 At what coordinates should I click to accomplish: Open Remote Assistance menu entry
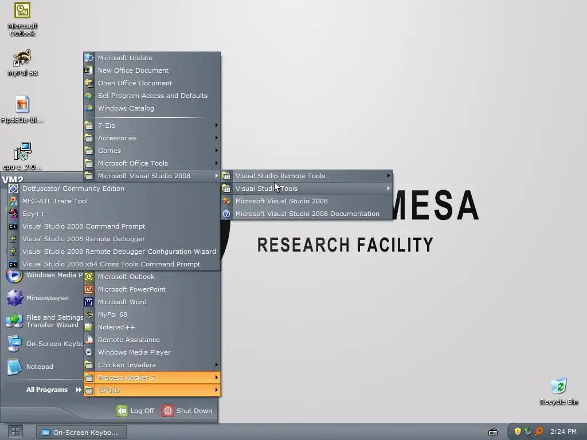click(151, 340)
